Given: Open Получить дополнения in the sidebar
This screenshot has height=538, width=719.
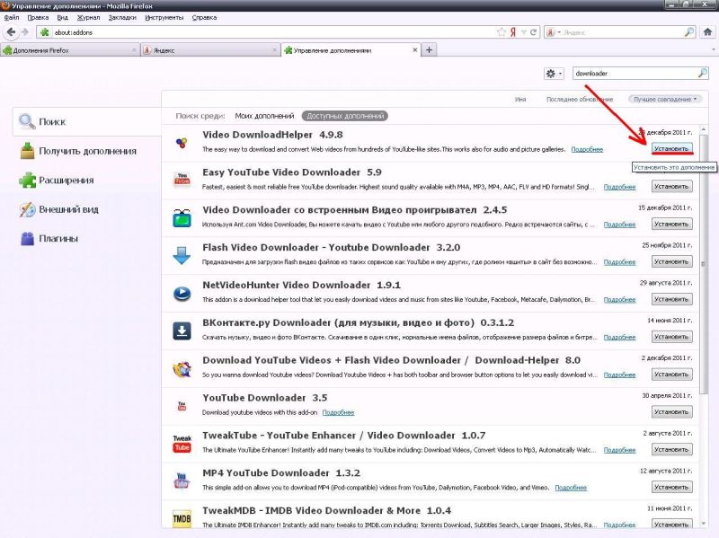Looking at the screenshot, I should [x=78, y=151].
